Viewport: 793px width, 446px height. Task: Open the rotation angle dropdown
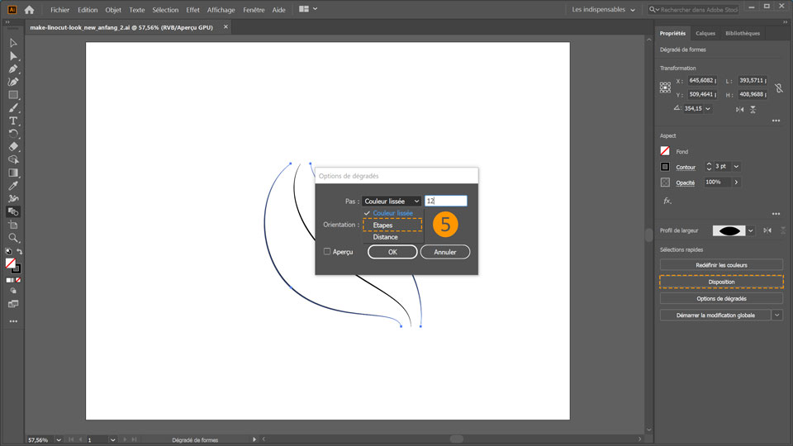coord(708,109)
